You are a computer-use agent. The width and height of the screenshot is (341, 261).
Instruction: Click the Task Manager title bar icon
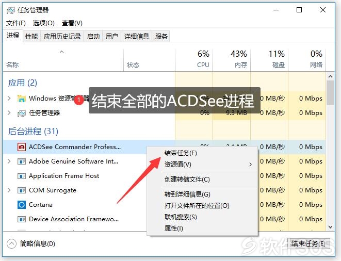click(x=11, y=10)
